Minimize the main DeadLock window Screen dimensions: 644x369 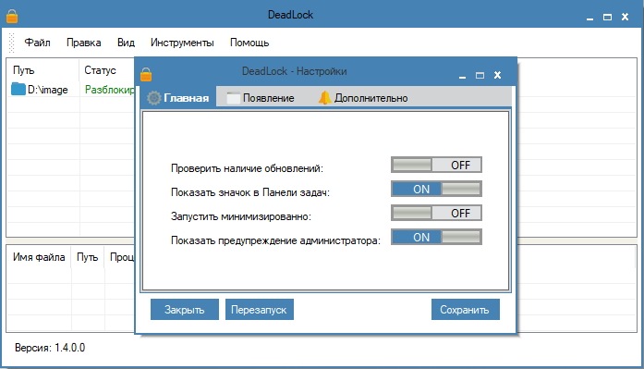point(589,18)
